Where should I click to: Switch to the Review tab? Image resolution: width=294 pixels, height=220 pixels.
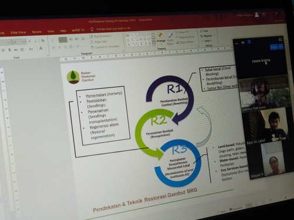click(x=36, y=32)
